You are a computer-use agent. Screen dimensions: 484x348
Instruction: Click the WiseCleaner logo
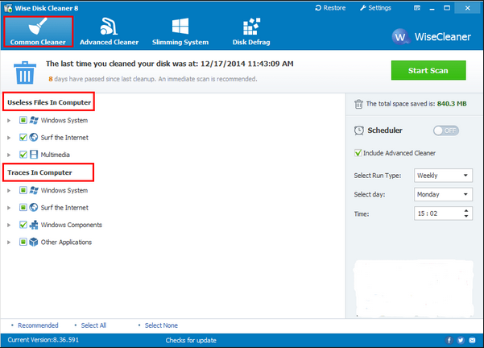pos(432,37)
